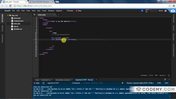
Task: Open composer.json in the file tree
Action: (x=18, y=21)
